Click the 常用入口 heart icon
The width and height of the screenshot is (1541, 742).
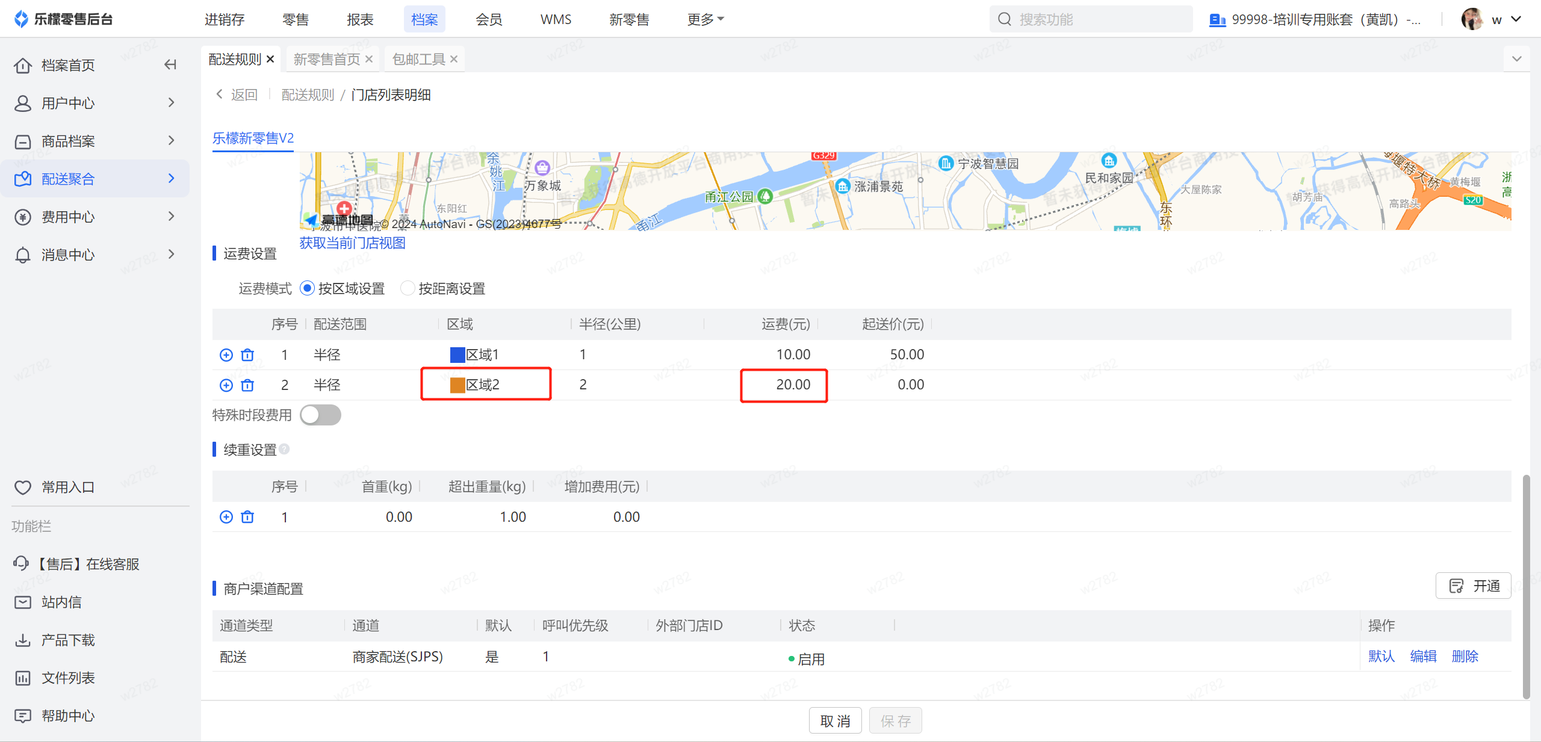click(23, 487)
